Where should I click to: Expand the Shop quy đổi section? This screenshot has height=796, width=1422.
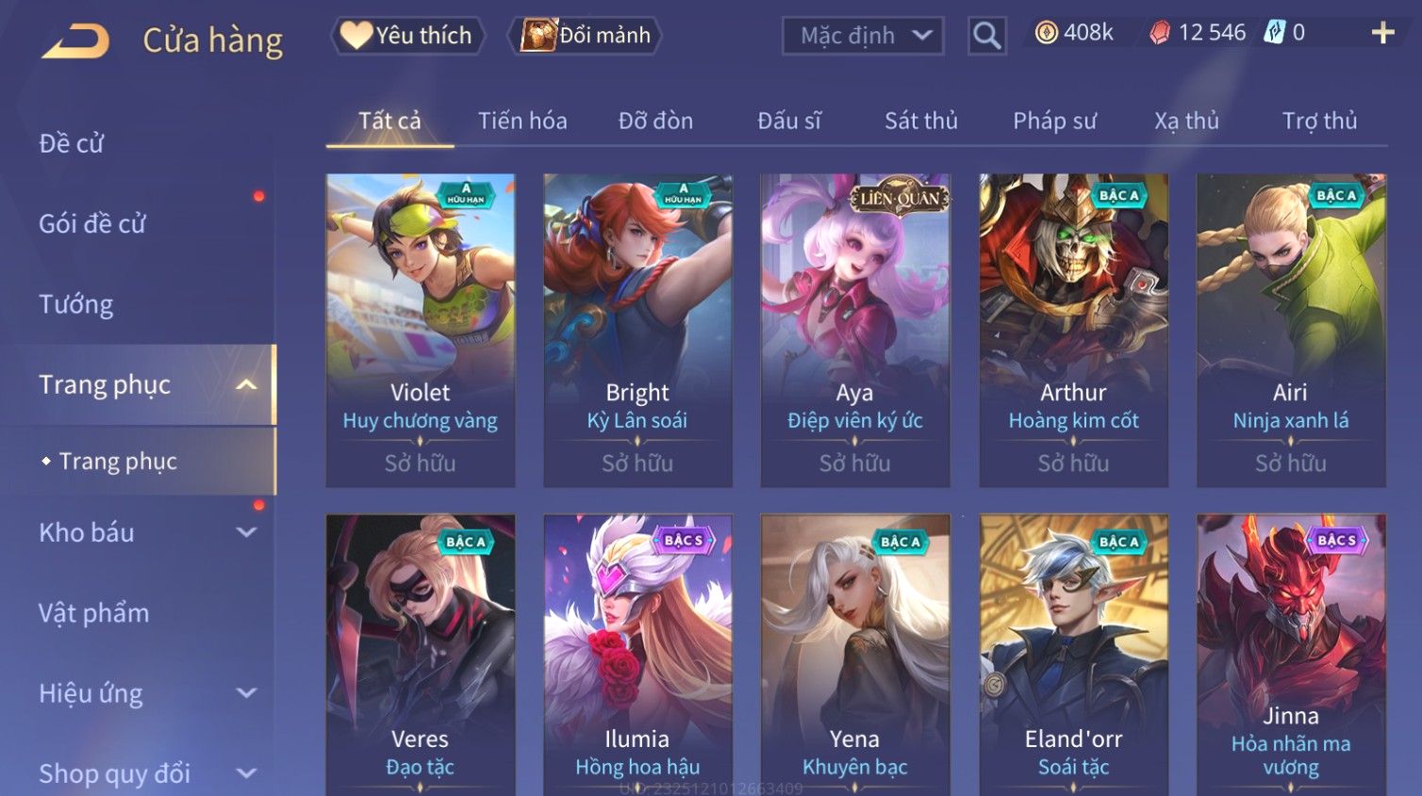pos(246,773)
